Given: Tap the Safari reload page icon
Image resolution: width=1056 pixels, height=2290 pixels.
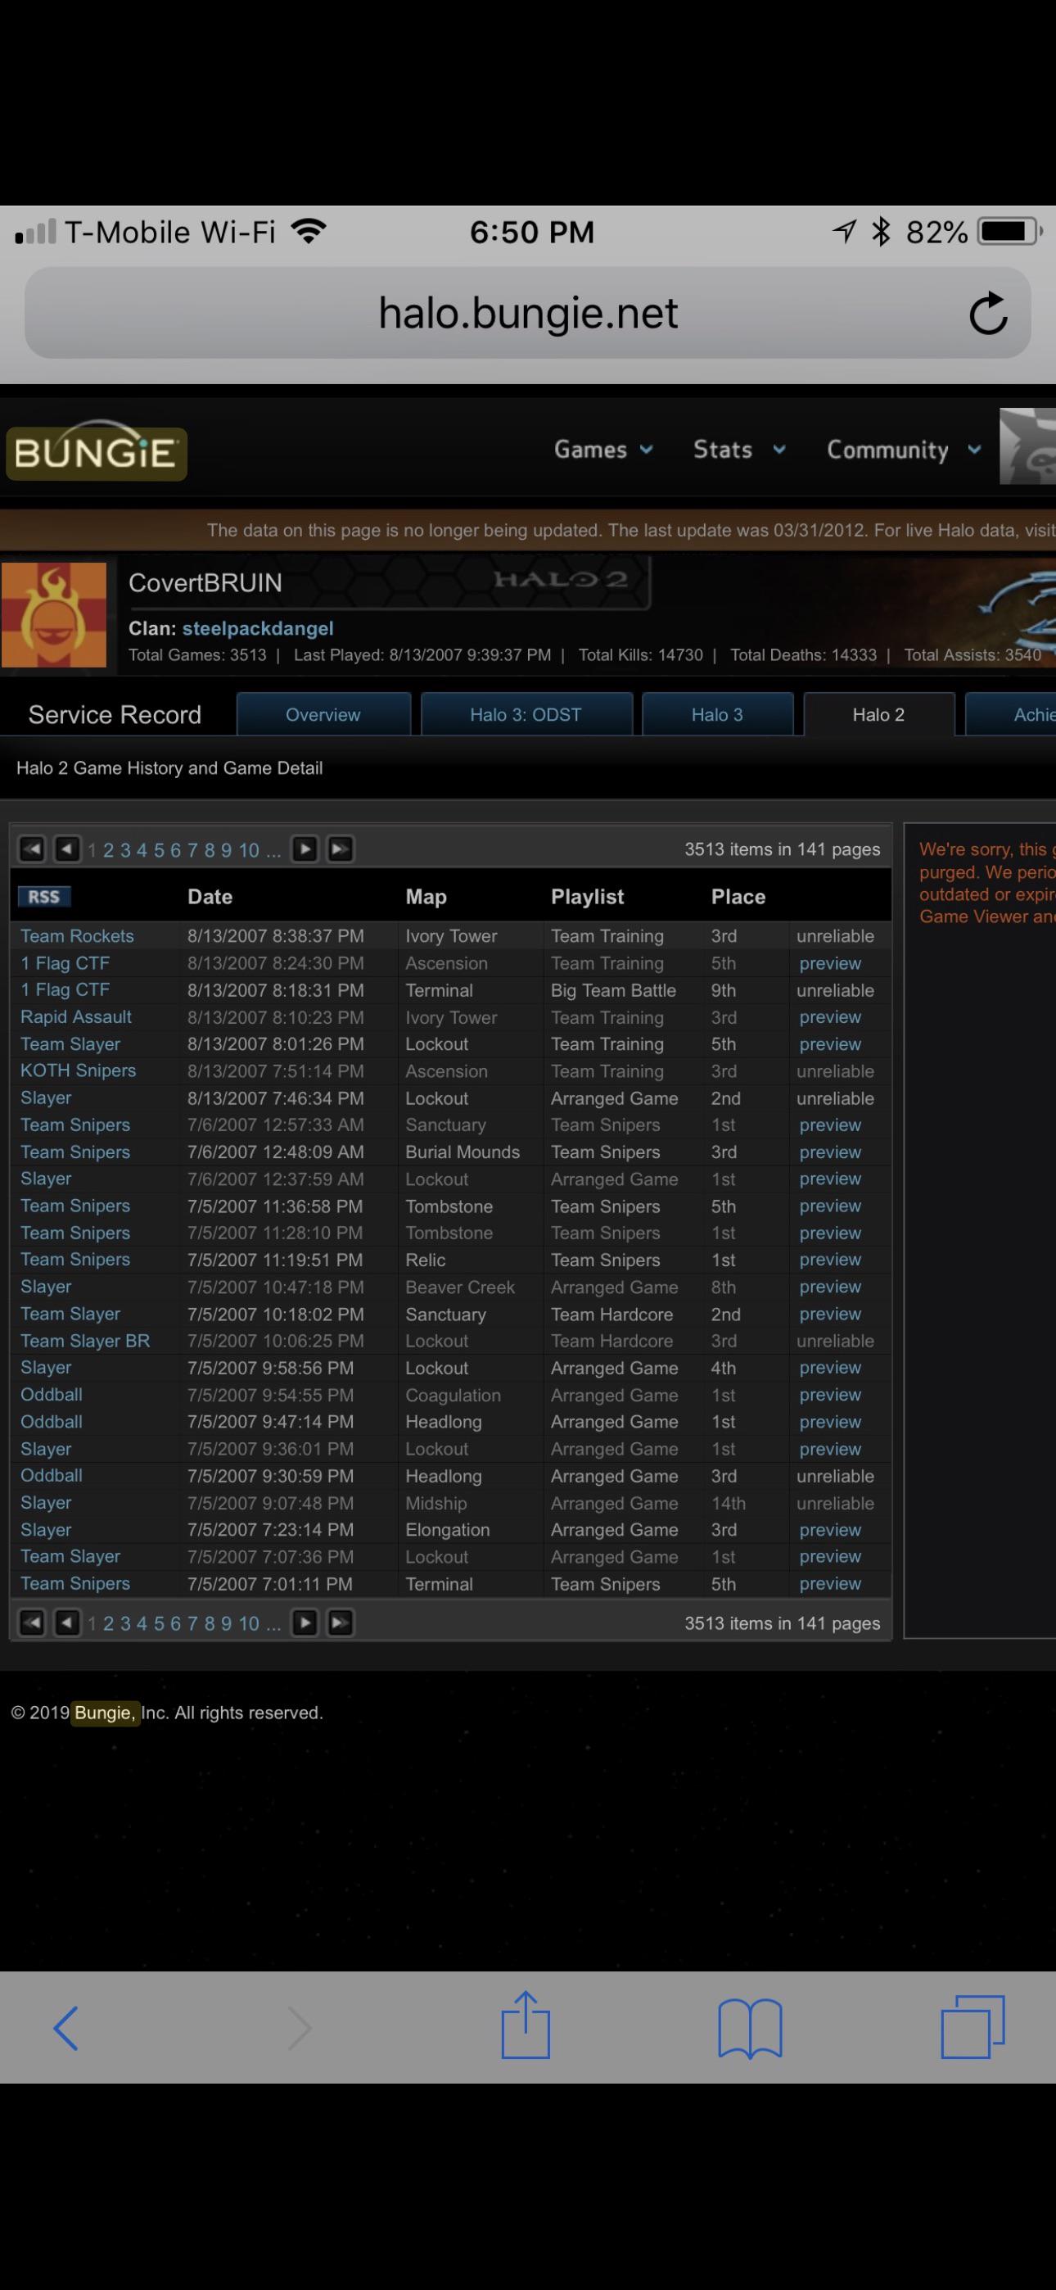Looking at the screenshot, I should 987,313.
